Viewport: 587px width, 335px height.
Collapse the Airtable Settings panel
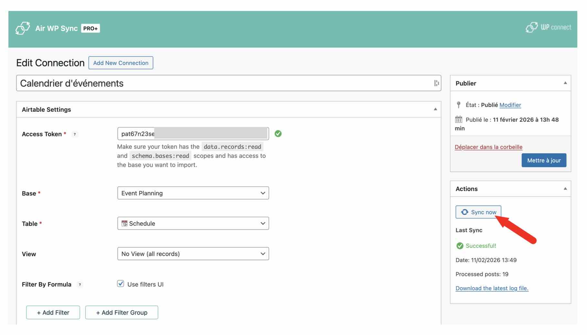[x=435, y=109]
